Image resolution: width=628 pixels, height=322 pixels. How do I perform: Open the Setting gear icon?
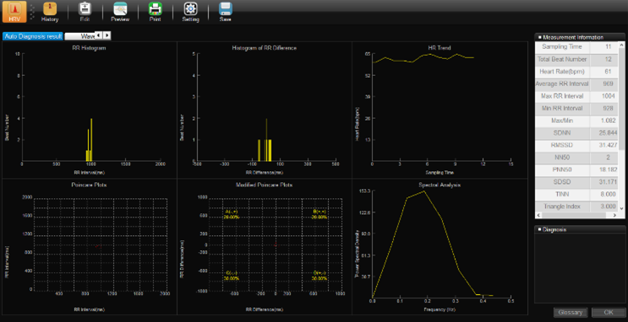[x=190, y=12]
